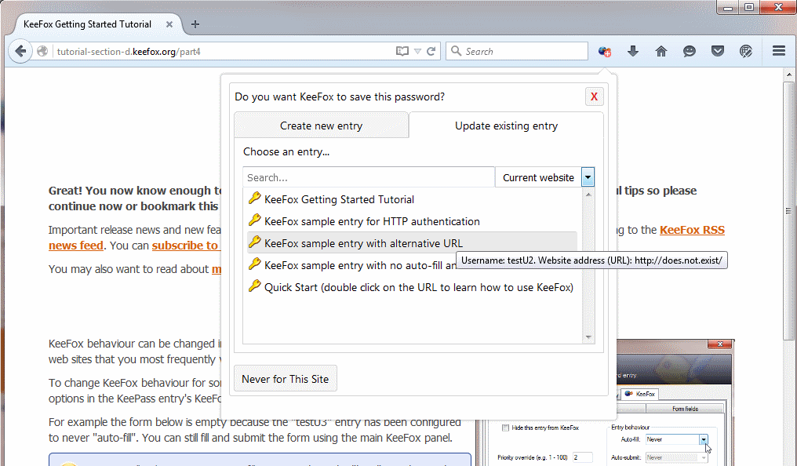Open the Firefox hamburger menu

click(779, 51)
